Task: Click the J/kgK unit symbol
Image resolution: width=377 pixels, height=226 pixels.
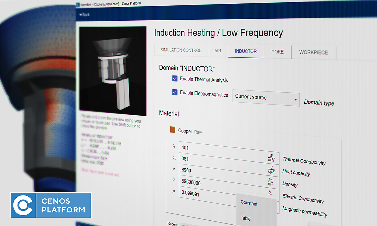Action: [x=271, y=169]
